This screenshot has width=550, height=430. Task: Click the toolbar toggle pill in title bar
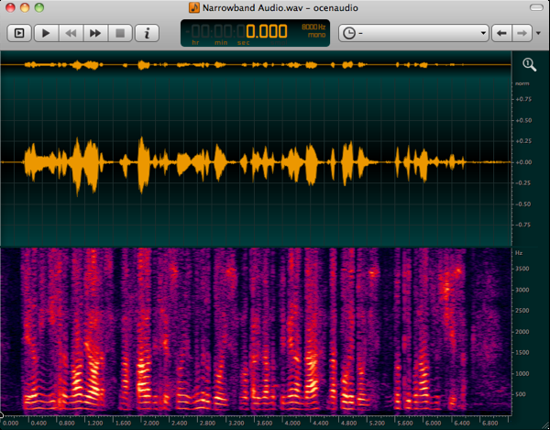tap(534, 7)
